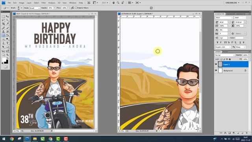Toggle Strikethrough in Character panel
This screenshot has width=252, height=142.
click(244, 42)
